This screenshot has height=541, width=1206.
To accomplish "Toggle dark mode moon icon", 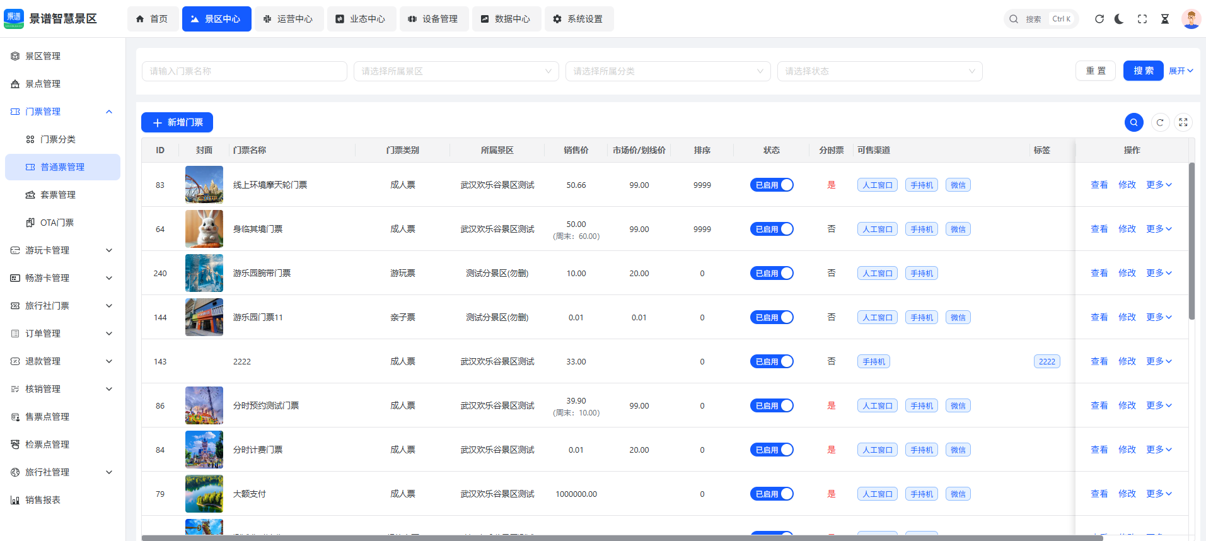I will pyautogui.click(x=1119, y=19).
